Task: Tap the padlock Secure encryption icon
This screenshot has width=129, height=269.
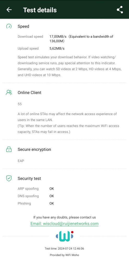Action: pyautogui.click(x=9, y=149)
